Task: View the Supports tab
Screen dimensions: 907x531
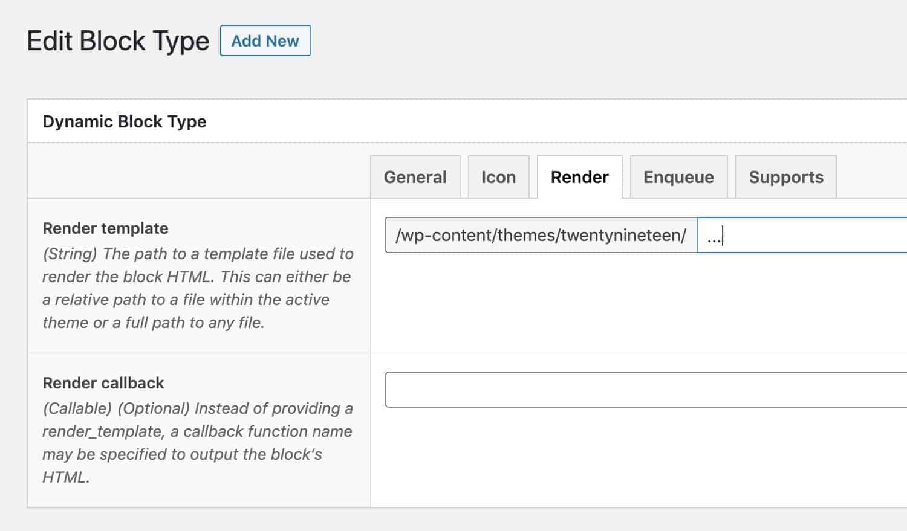Action: coord(785,177)
